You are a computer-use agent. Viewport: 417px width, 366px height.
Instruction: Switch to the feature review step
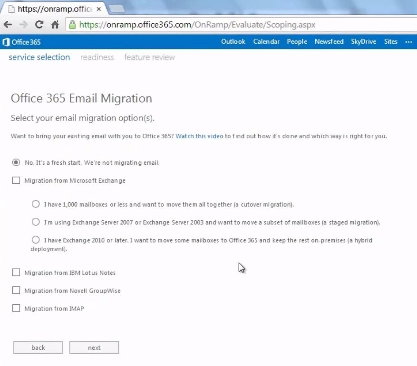149,57
